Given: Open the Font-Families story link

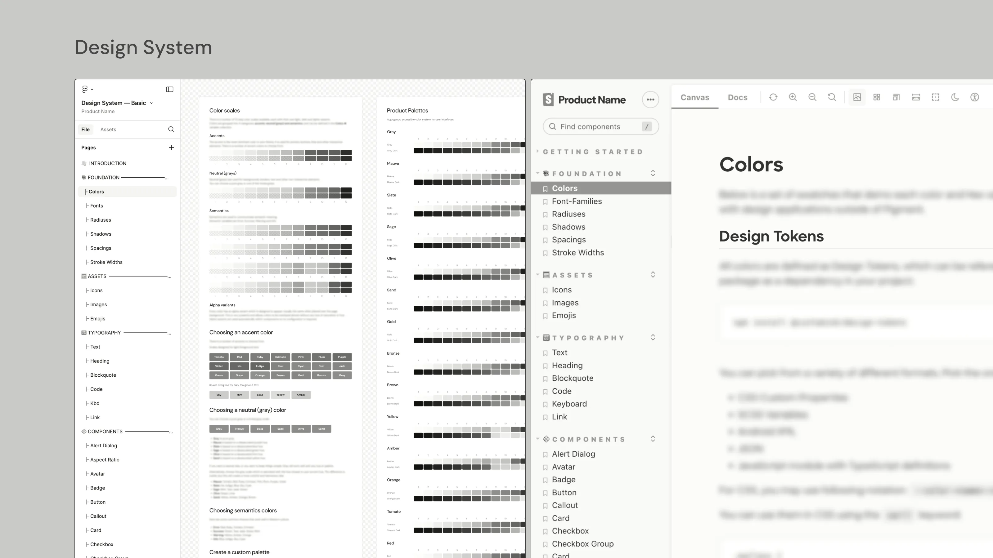Looking at the screenshot, I should click(577, 201).
